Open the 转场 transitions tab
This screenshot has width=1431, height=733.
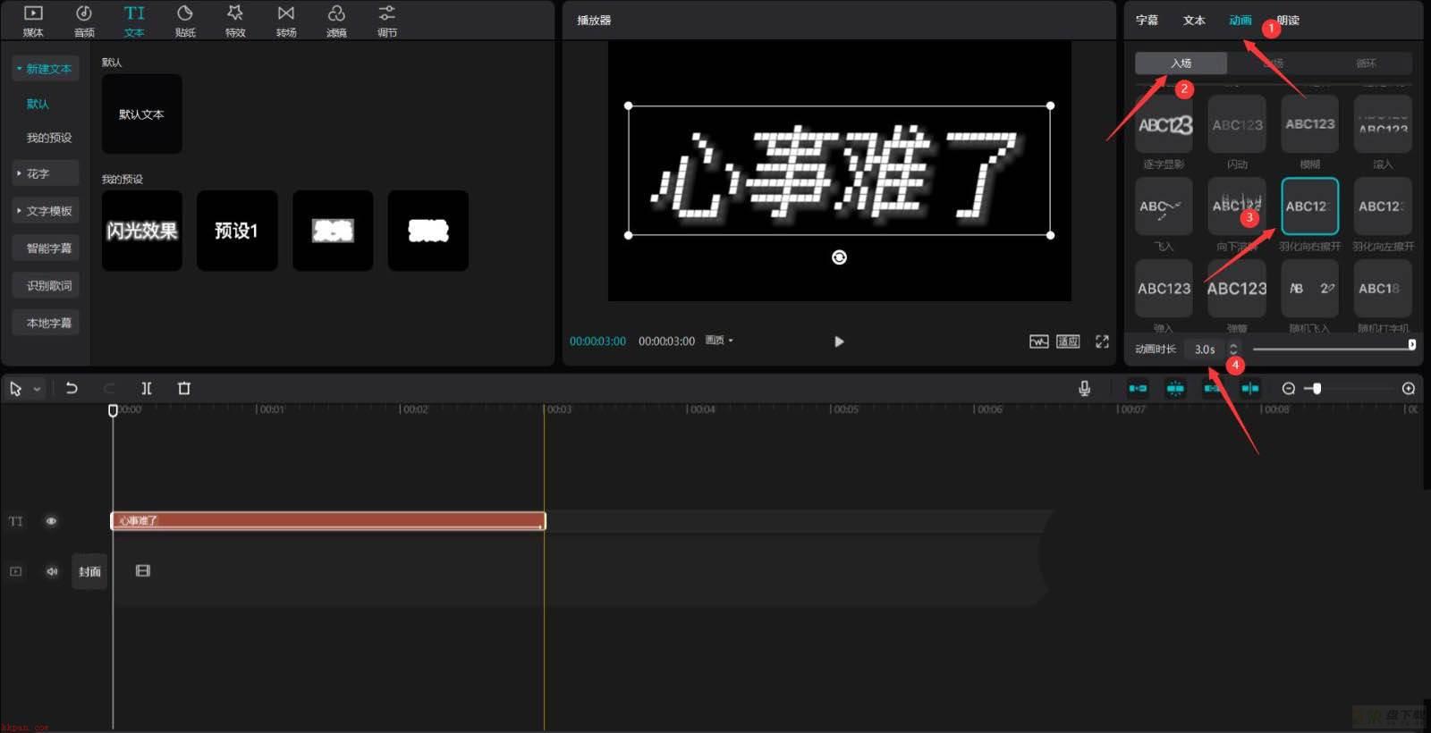coord(286,21)
